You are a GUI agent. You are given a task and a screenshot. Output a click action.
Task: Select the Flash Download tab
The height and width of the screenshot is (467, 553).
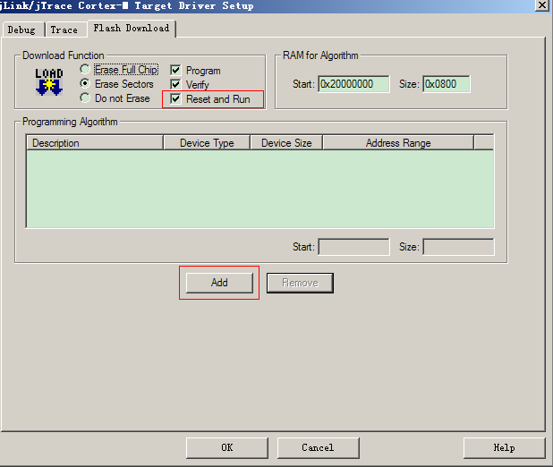tap(132, 29)
